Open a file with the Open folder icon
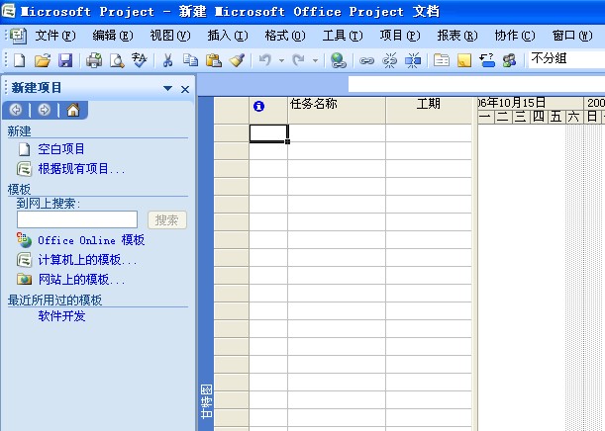 42,60
